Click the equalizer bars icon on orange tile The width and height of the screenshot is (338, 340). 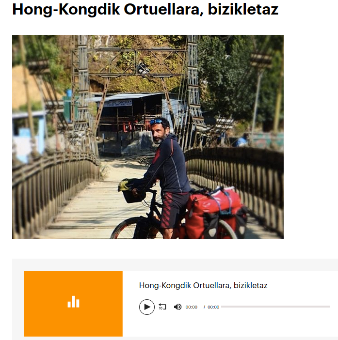pyautogui.click(x=73, y=302)
